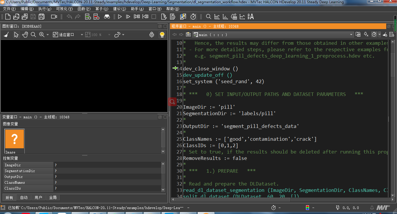Toggle the light bulb tooltip button
Image resolution: width=397 pixels, height=214 pixels.
[162, 35]
